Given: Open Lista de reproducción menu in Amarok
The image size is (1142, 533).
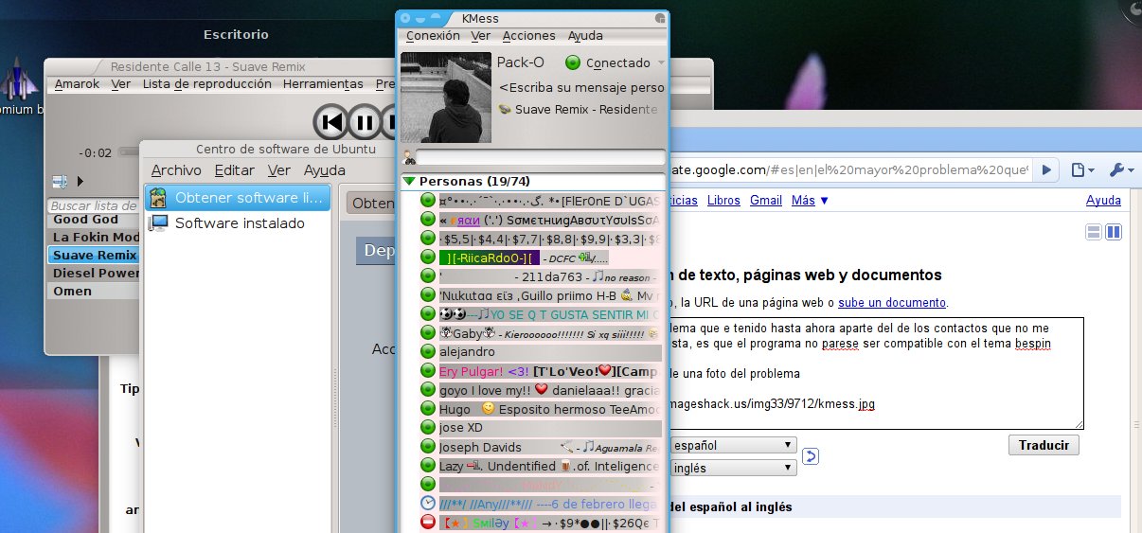Looking at the screenshot, I should 205,83.
